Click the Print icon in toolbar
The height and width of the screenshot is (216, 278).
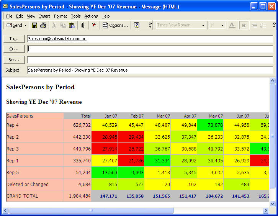point(43,25)
